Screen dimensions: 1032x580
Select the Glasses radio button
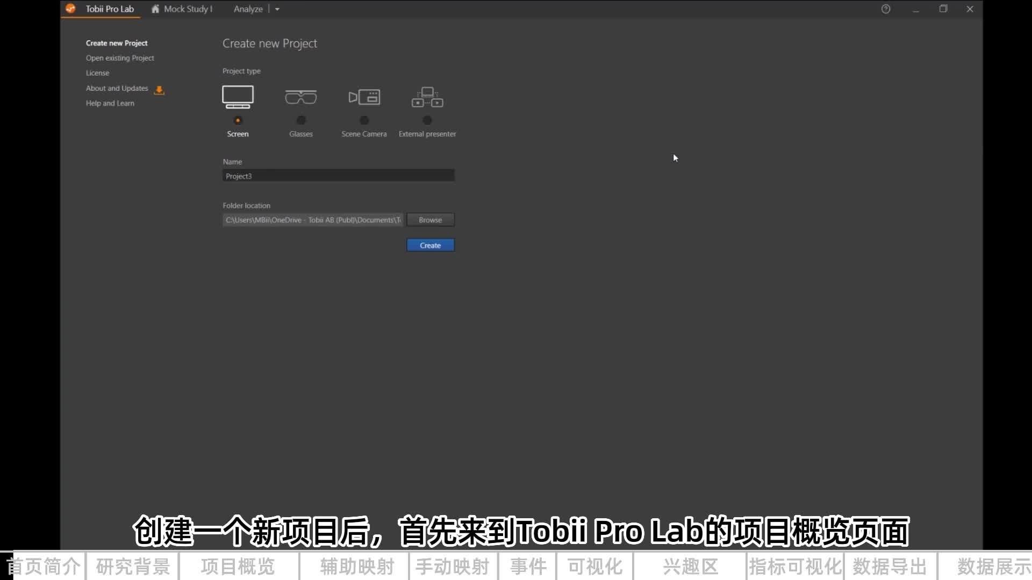click(300, 120)
